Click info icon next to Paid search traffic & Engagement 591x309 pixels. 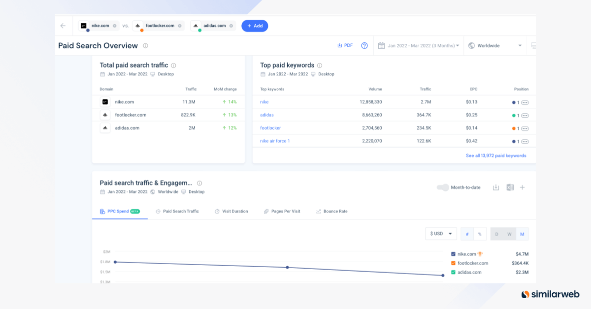coord(199,183)
